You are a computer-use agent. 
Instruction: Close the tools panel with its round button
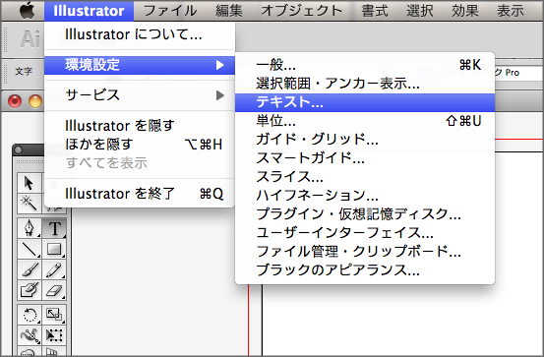click(19, 150)
